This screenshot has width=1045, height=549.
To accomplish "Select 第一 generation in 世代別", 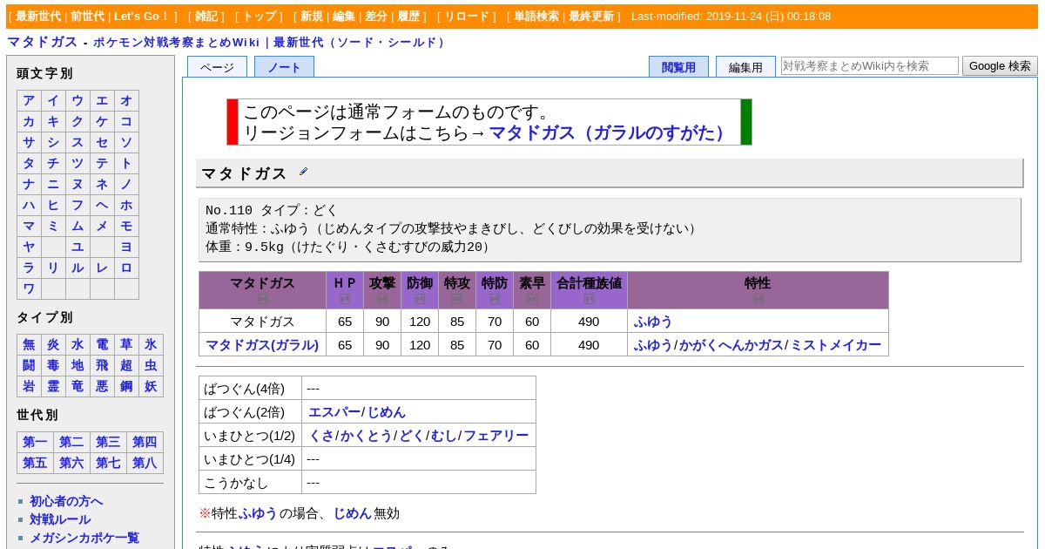I will pyautogui.click(x=35, y=443).
